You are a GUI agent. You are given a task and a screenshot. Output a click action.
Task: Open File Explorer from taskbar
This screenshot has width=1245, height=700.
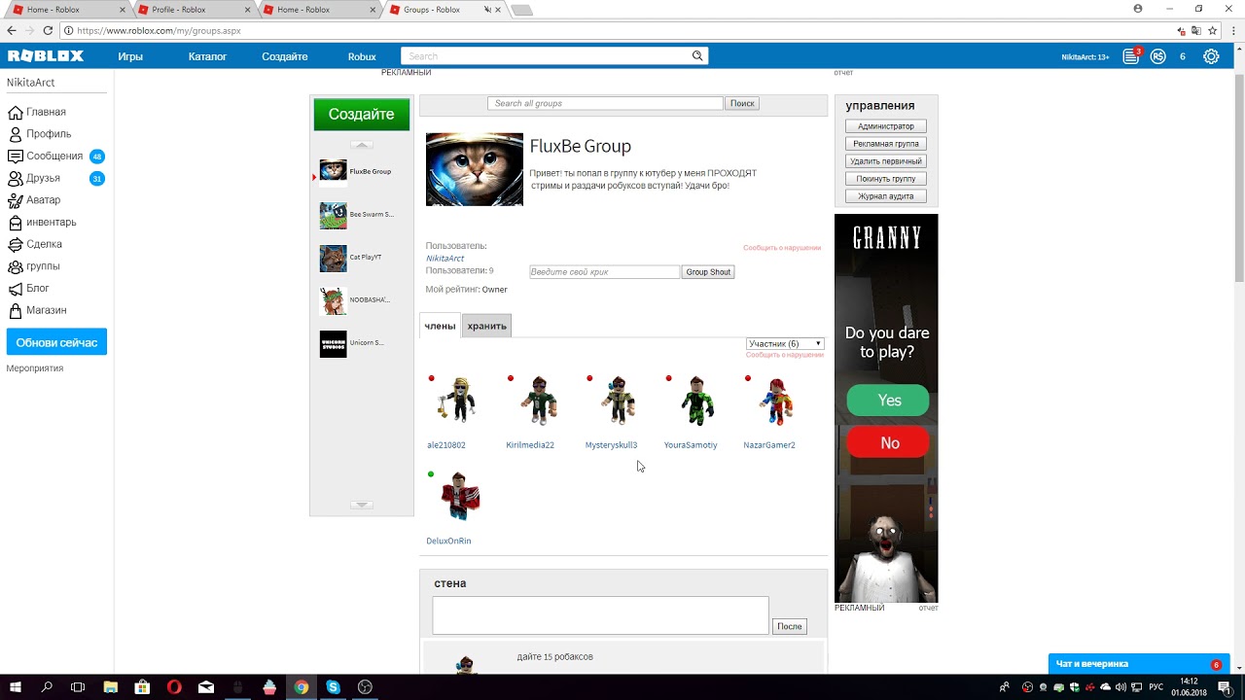pyautogui.click(x=110, y=686)
